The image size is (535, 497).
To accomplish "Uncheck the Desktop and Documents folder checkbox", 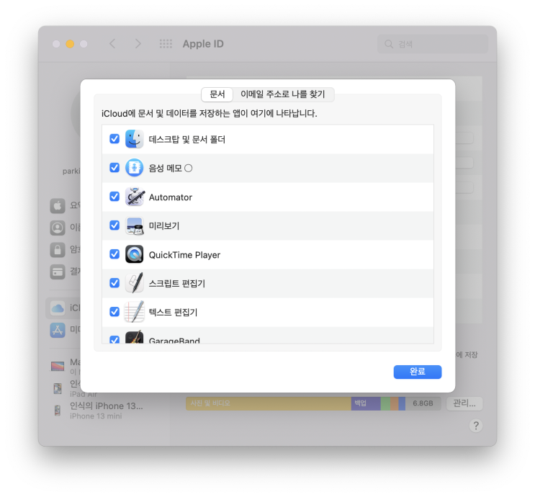I will [x=114, y=139].
